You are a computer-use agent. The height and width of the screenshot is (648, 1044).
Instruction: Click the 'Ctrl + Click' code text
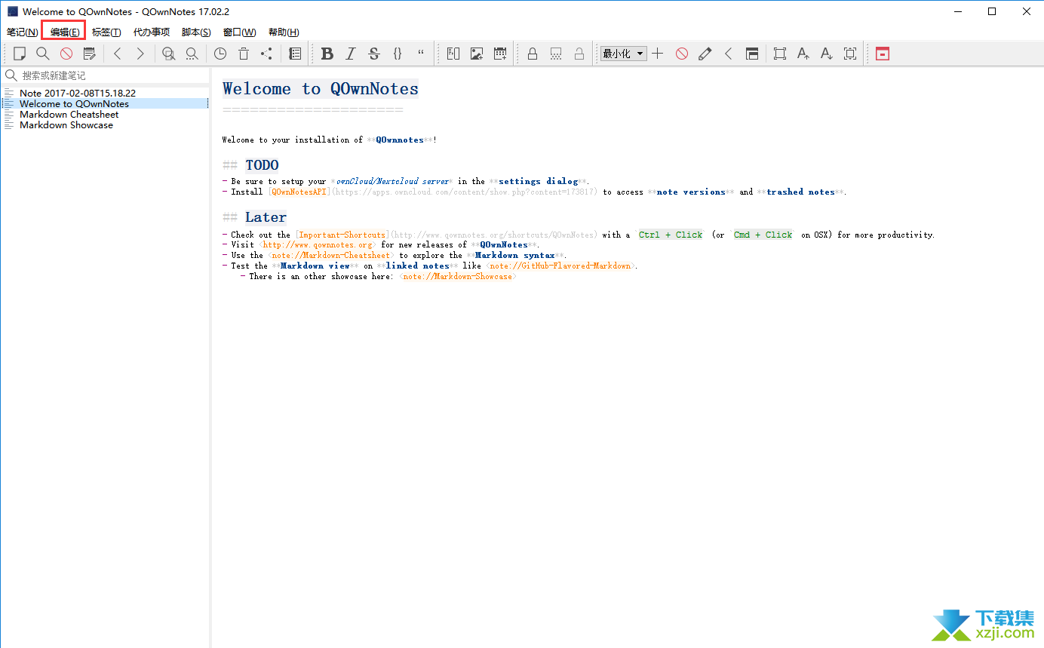[x=671, y=235]
